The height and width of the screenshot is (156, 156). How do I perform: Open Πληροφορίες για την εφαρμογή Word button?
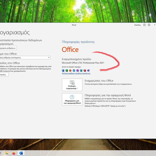pyautogui.click(x=72, y=99)
